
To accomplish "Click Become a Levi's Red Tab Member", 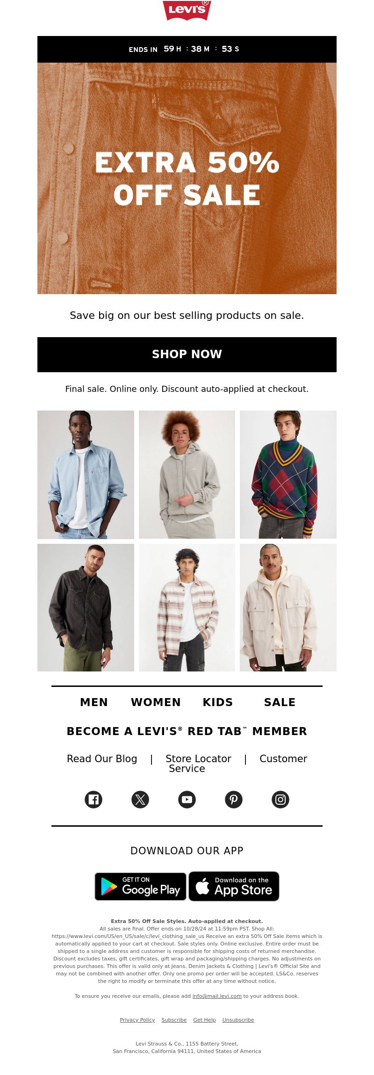I will click(187, 731).
